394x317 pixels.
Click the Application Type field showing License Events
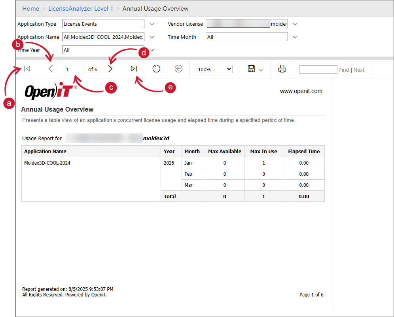pyautogui.click(x=103, y=24)
